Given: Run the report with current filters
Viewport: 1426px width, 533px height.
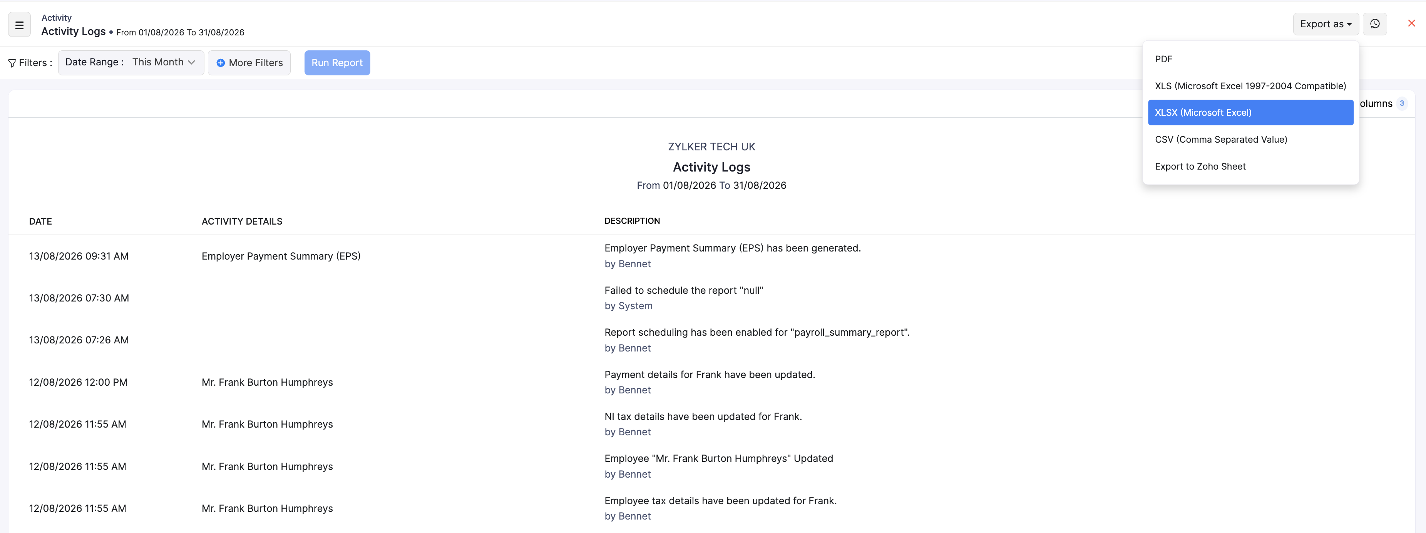Looking at the screenshot, I should point(337,62).
